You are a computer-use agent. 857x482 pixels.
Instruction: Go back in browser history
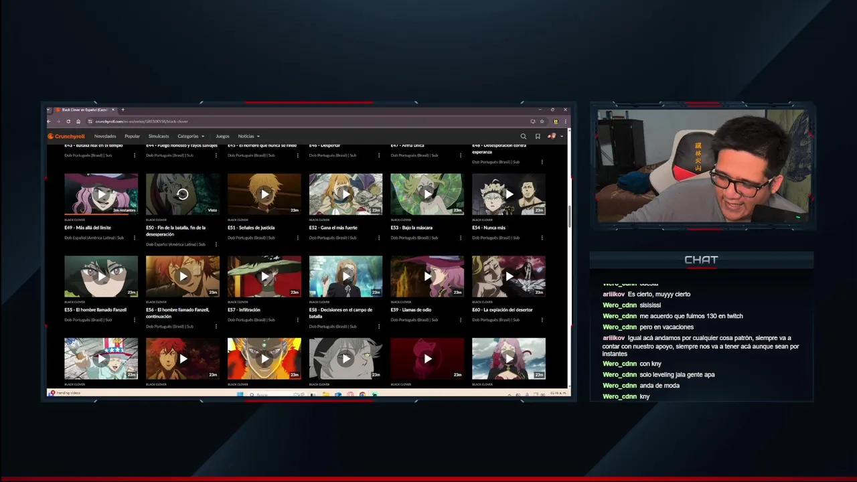tap(49, 121)
